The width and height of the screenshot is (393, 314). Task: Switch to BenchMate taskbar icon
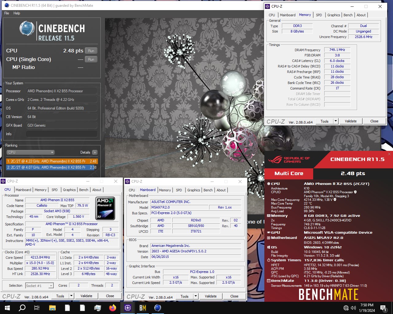coord(143,308)
